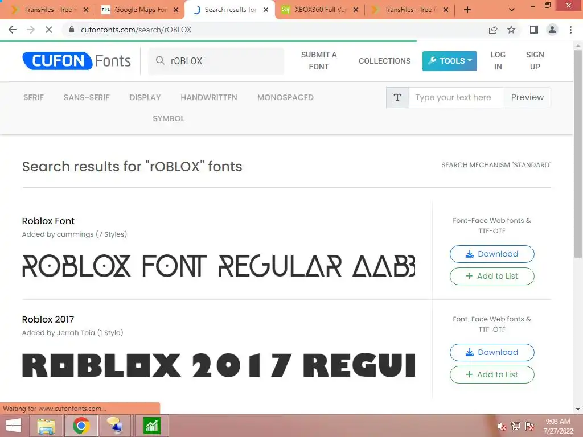Bookmark this page with the star icon
The height and width of the screenshot is (437, 583).
[x=511, y=30]
